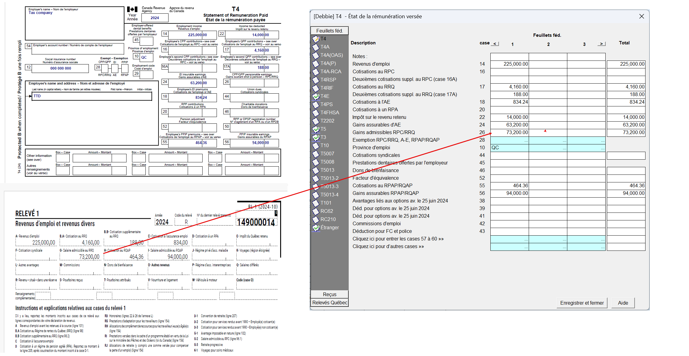Select the T101 slip icon
The height and width of the screenshot is (356, 689).
pyautogui.click(x=316, y=203)
